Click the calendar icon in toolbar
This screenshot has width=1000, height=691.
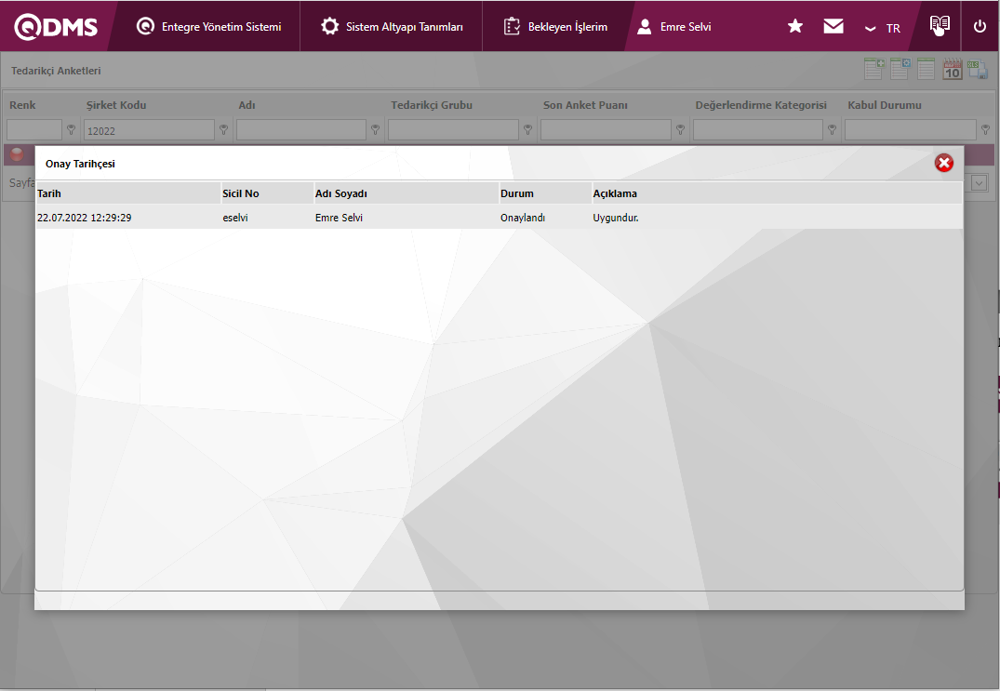[x=953, y=70]
